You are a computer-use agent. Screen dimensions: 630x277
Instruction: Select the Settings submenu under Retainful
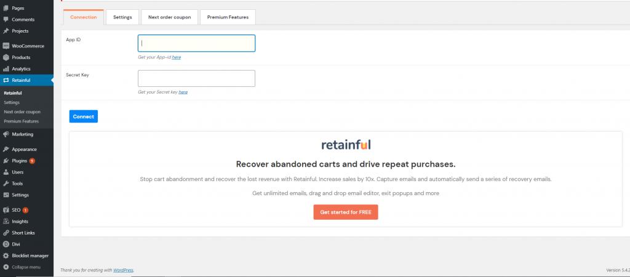click(x=12, y=103)
